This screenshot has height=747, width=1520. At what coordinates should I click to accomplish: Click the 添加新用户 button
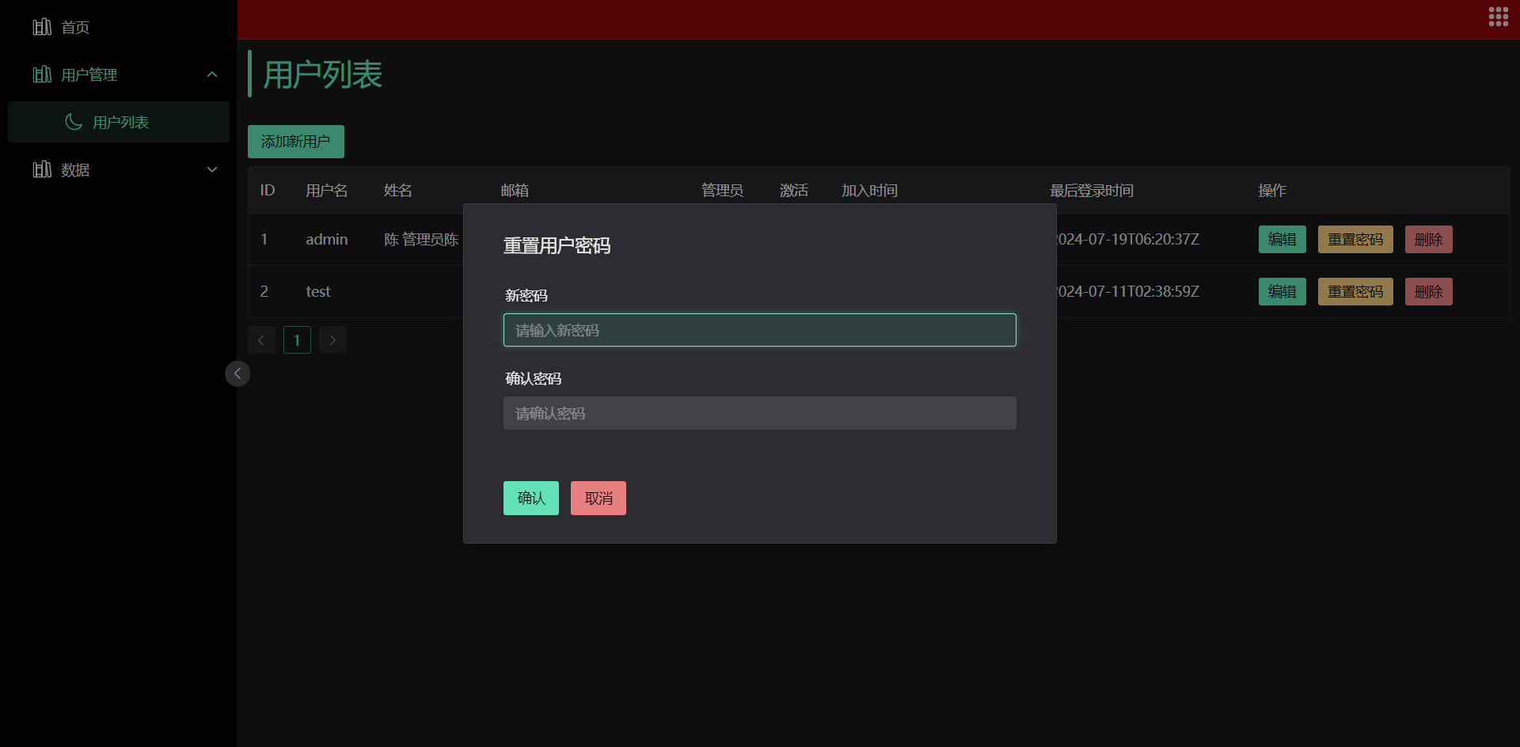[295, 141]
